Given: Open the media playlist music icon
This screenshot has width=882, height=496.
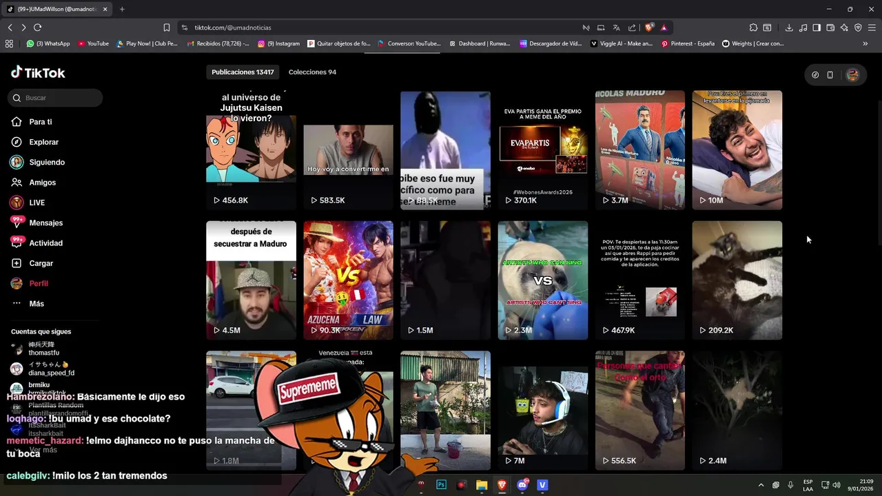Looking at the screenshot, I should [803, 28].
